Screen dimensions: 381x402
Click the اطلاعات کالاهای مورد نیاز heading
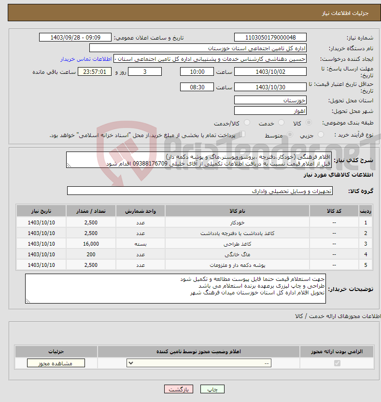338,175
